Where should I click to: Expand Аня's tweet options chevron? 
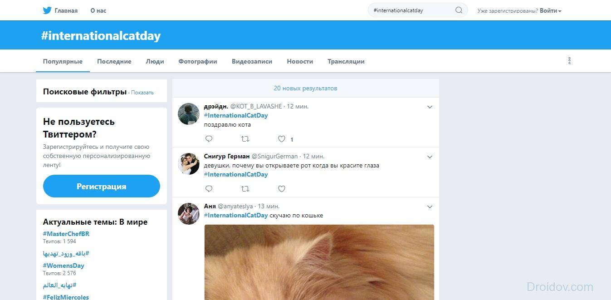tap(430, 207)
